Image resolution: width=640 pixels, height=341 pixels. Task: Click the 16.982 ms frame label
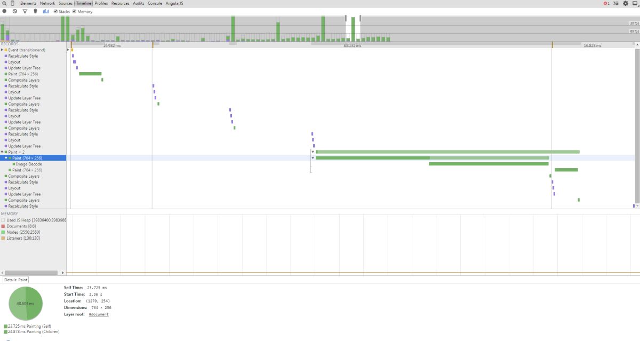tap(112, 46)
